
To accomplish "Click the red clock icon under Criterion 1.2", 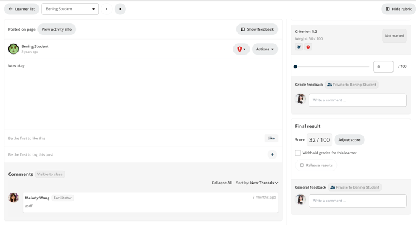I will tap(308, 47).
